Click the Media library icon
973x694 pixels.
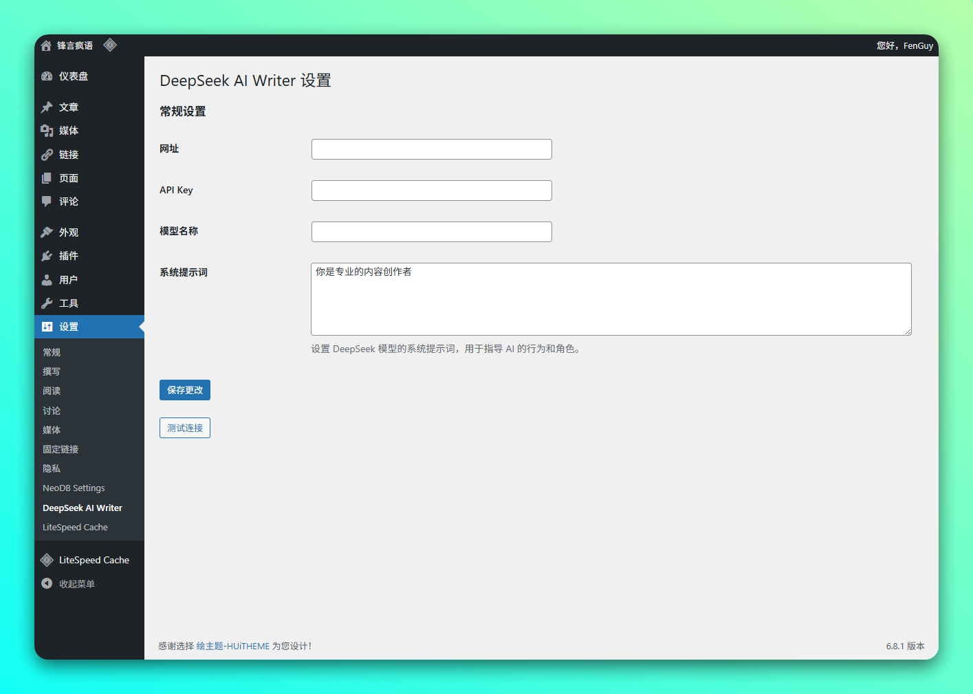click(47, 131)
